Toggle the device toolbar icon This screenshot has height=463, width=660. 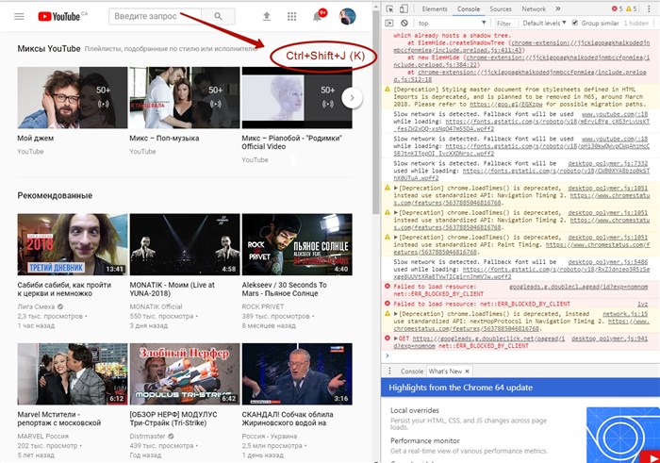point(404,8)
